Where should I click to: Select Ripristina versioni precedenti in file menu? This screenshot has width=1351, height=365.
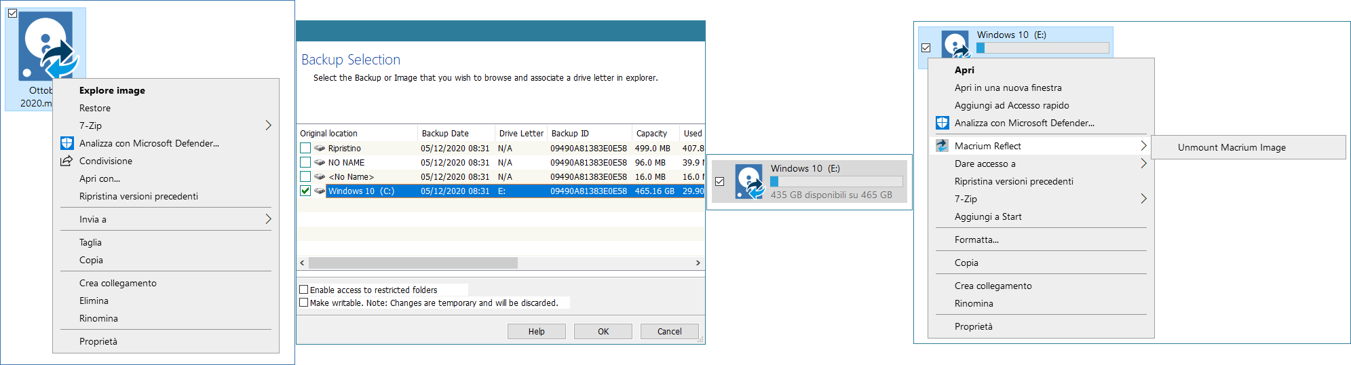[139, 196]
